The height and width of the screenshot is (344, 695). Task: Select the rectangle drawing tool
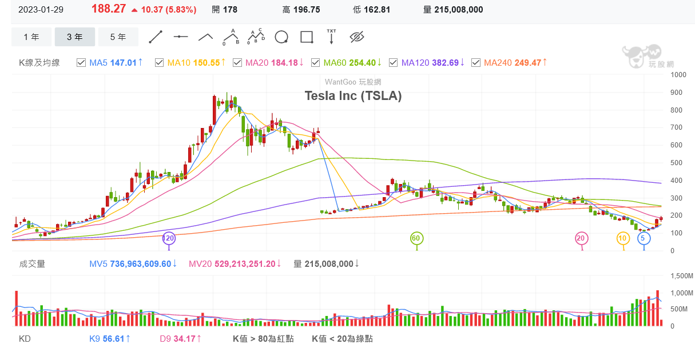pos(307,37)
